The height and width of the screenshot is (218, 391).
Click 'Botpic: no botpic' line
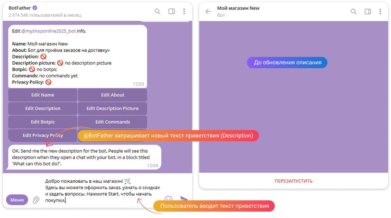(35, 69)
